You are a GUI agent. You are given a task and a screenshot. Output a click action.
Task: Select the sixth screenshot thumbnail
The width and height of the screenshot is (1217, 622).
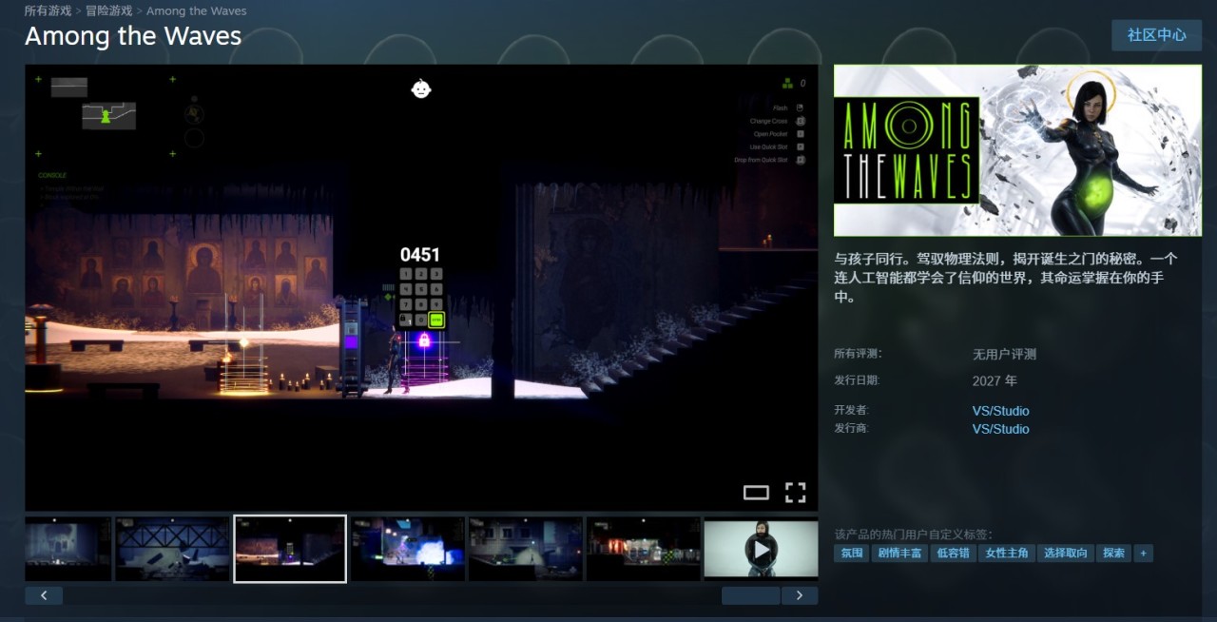coord(644,549)
